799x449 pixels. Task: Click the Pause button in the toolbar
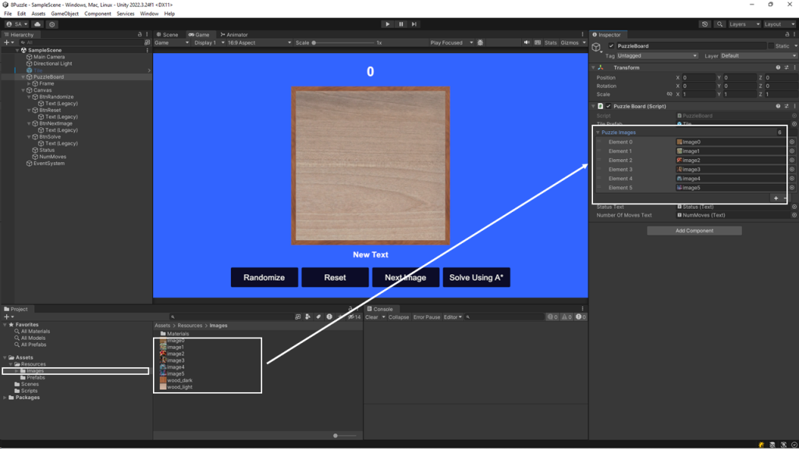tap(401, 24)
